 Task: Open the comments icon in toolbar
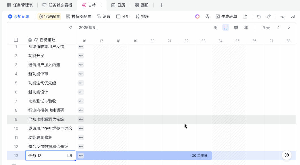pos(293,16)
